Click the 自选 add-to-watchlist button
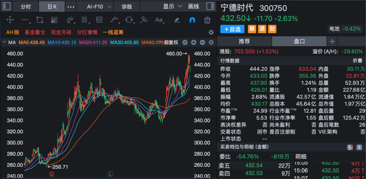This screenshot has height=179, width=366. point(232,29)
